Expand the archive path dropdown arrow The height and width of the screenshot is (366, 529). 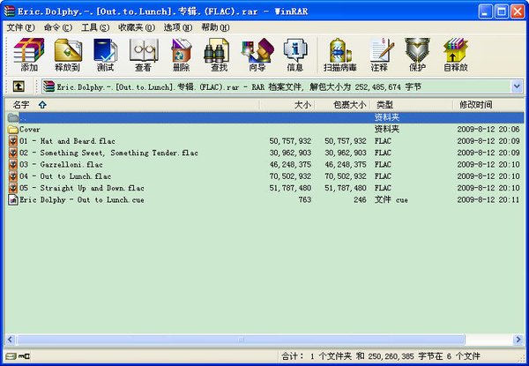pyautogui.click(x=518, y=86)
